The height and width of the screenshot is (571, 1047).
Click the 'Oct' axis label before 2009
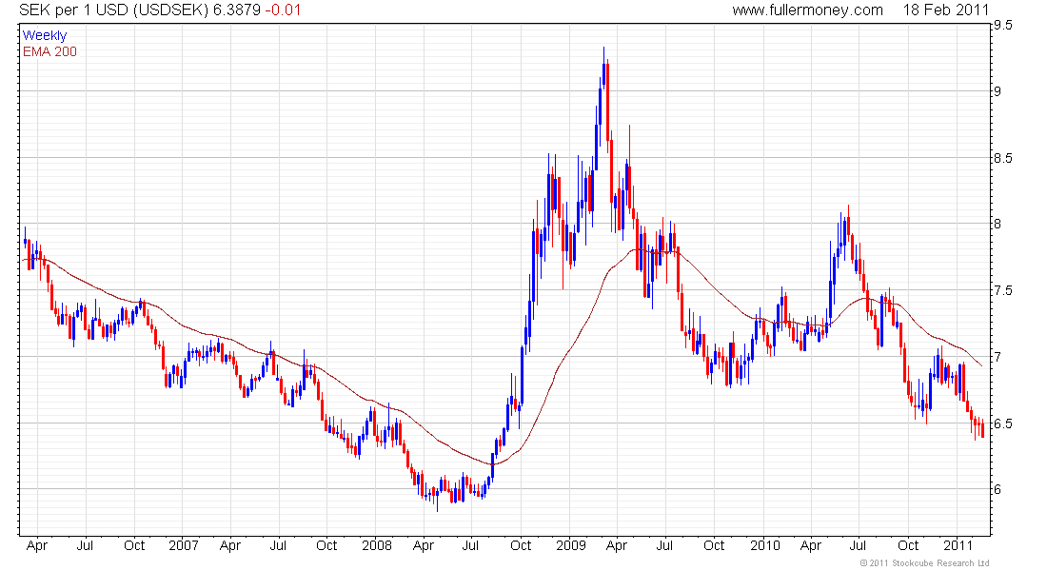tap(520, 545)
